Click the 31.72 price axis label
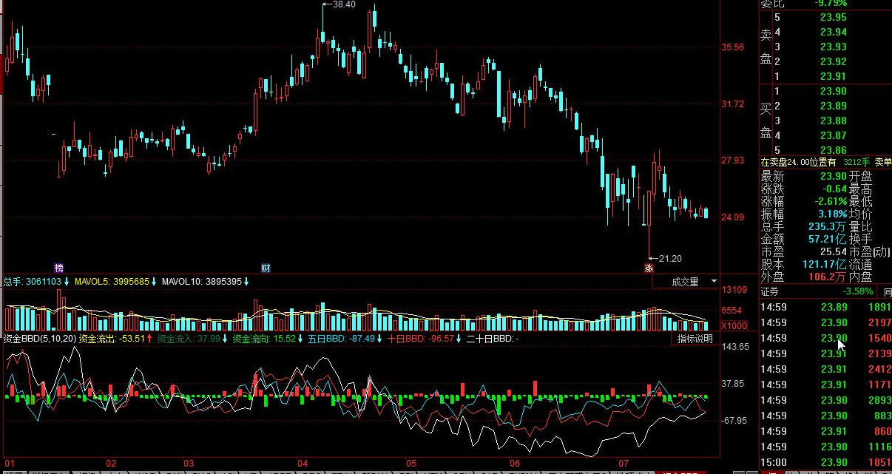This screenshot has width=892, height=474. [733, 104]
